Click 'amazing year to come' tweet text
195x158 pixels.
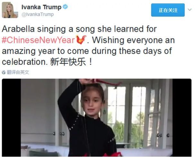(45, 51)
